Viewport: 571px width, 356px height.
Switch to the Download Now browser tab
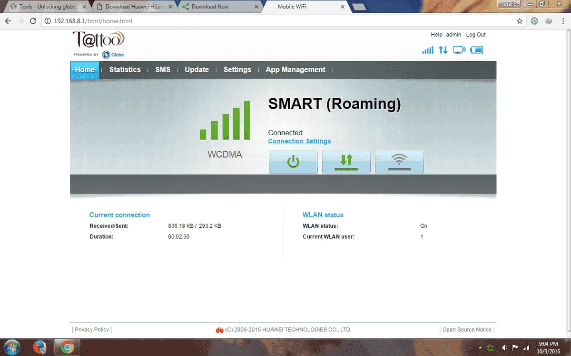tap(220, 7)
